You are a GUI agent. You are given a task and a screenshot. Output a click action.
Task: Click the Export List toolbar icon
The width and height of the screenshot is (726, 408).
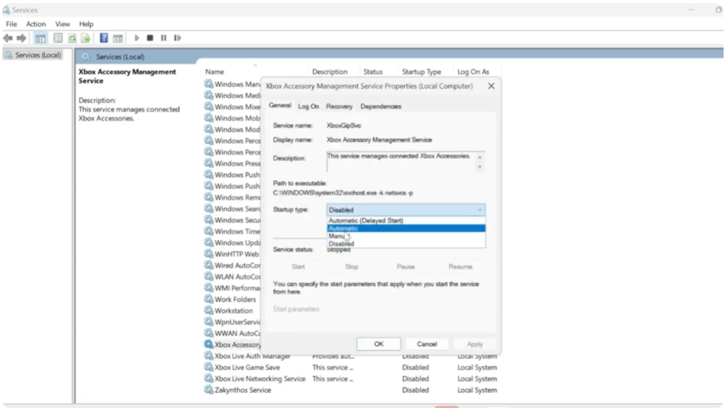pyautogui.click(x=85, y=38)
